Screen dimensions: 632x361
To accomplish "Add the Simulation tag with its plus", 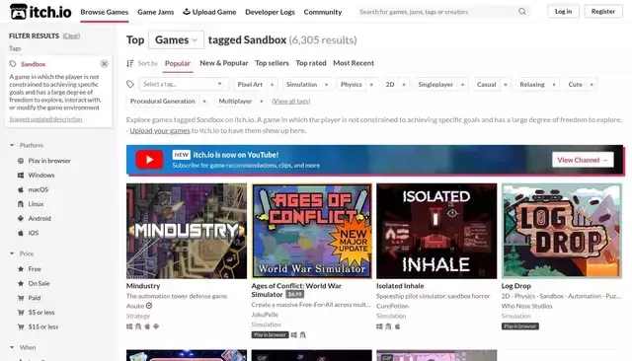I will [x=327, y=85].
